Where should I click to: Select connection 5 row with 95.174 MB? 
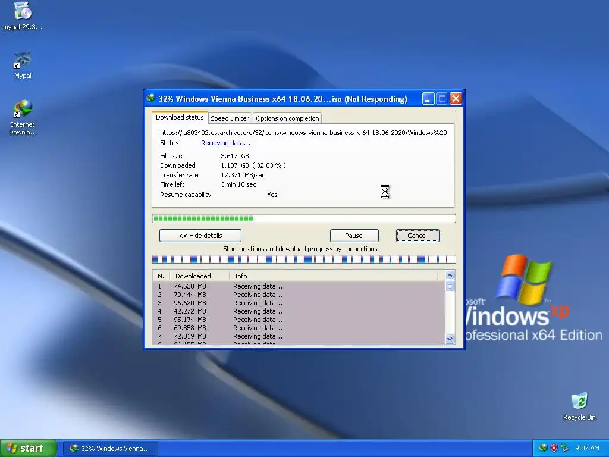299,320
